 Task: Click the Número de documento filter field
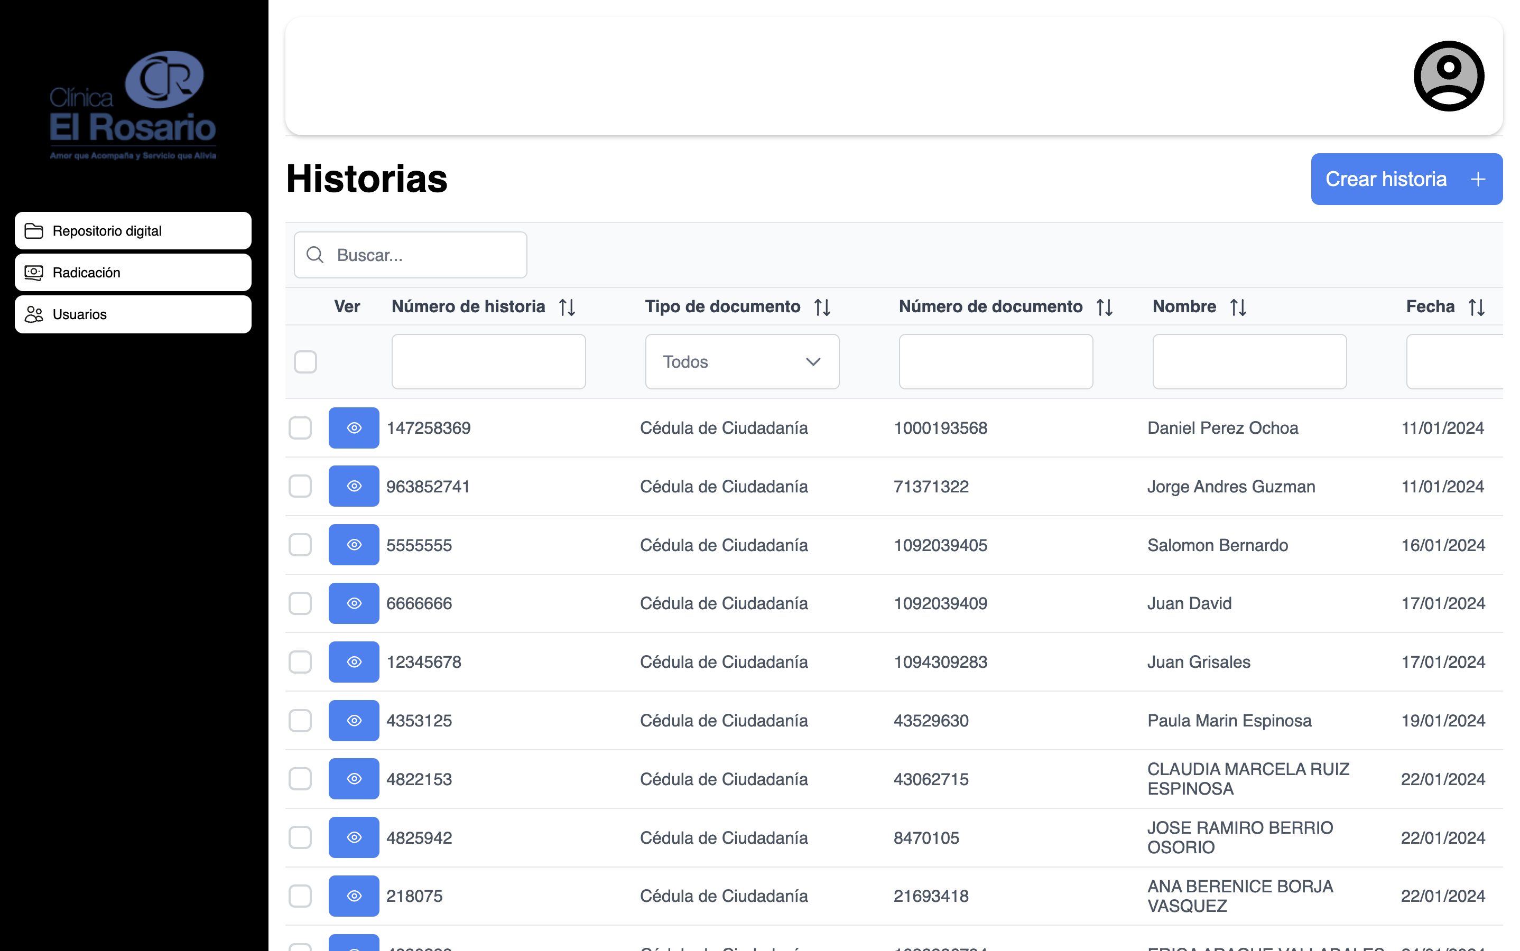coord(996,362)
